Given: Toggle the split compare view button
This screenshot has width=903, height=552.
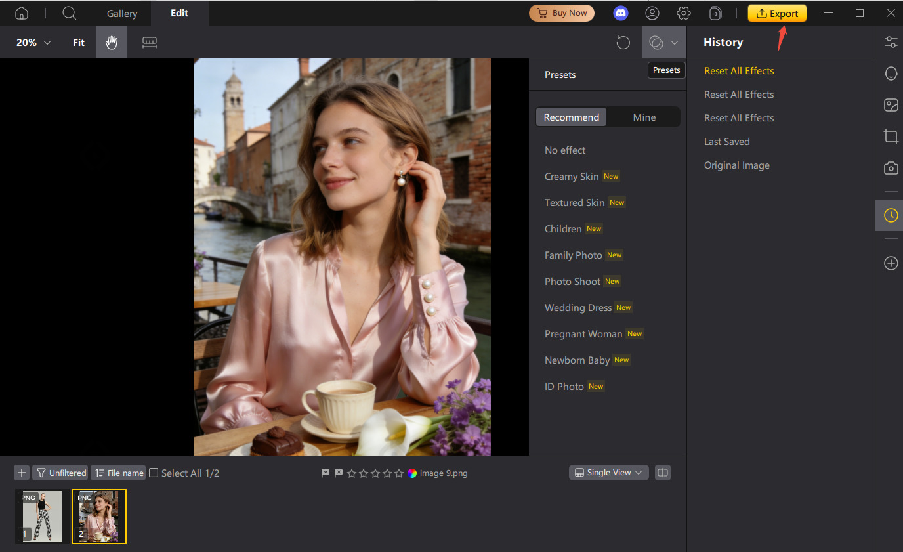Looking at the screenshot, I should [663, 473].
